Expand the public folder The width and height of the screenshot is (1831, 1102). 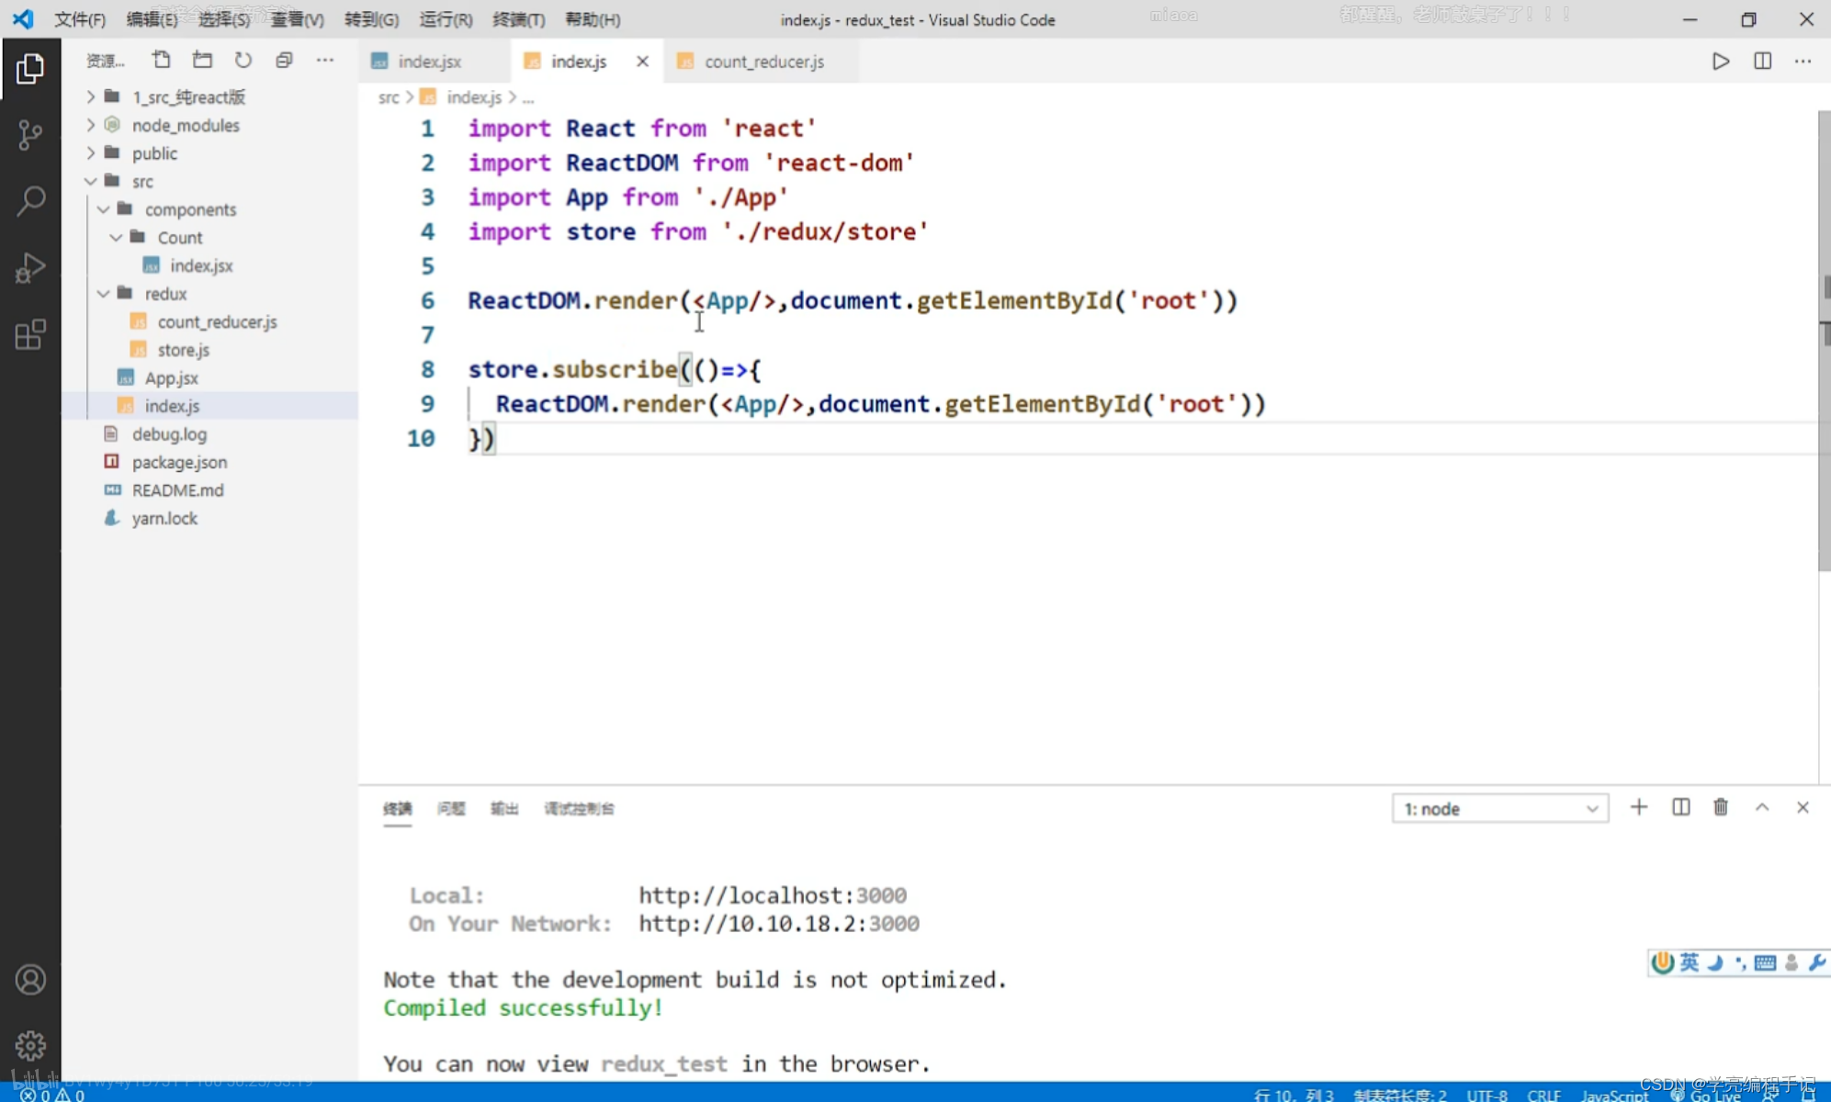tap(209, 153)
